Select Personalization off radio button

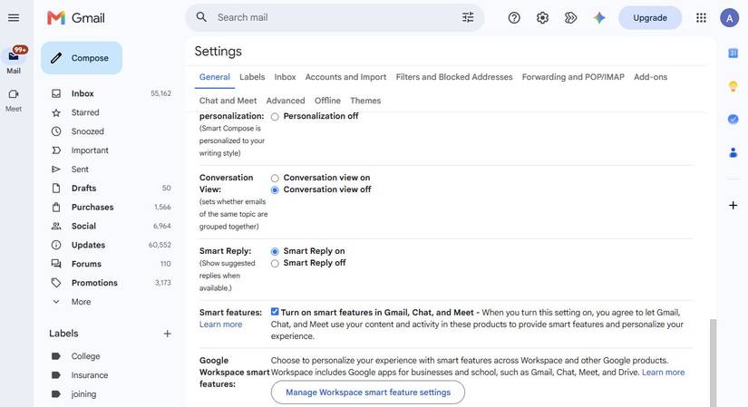pos(275,116)
